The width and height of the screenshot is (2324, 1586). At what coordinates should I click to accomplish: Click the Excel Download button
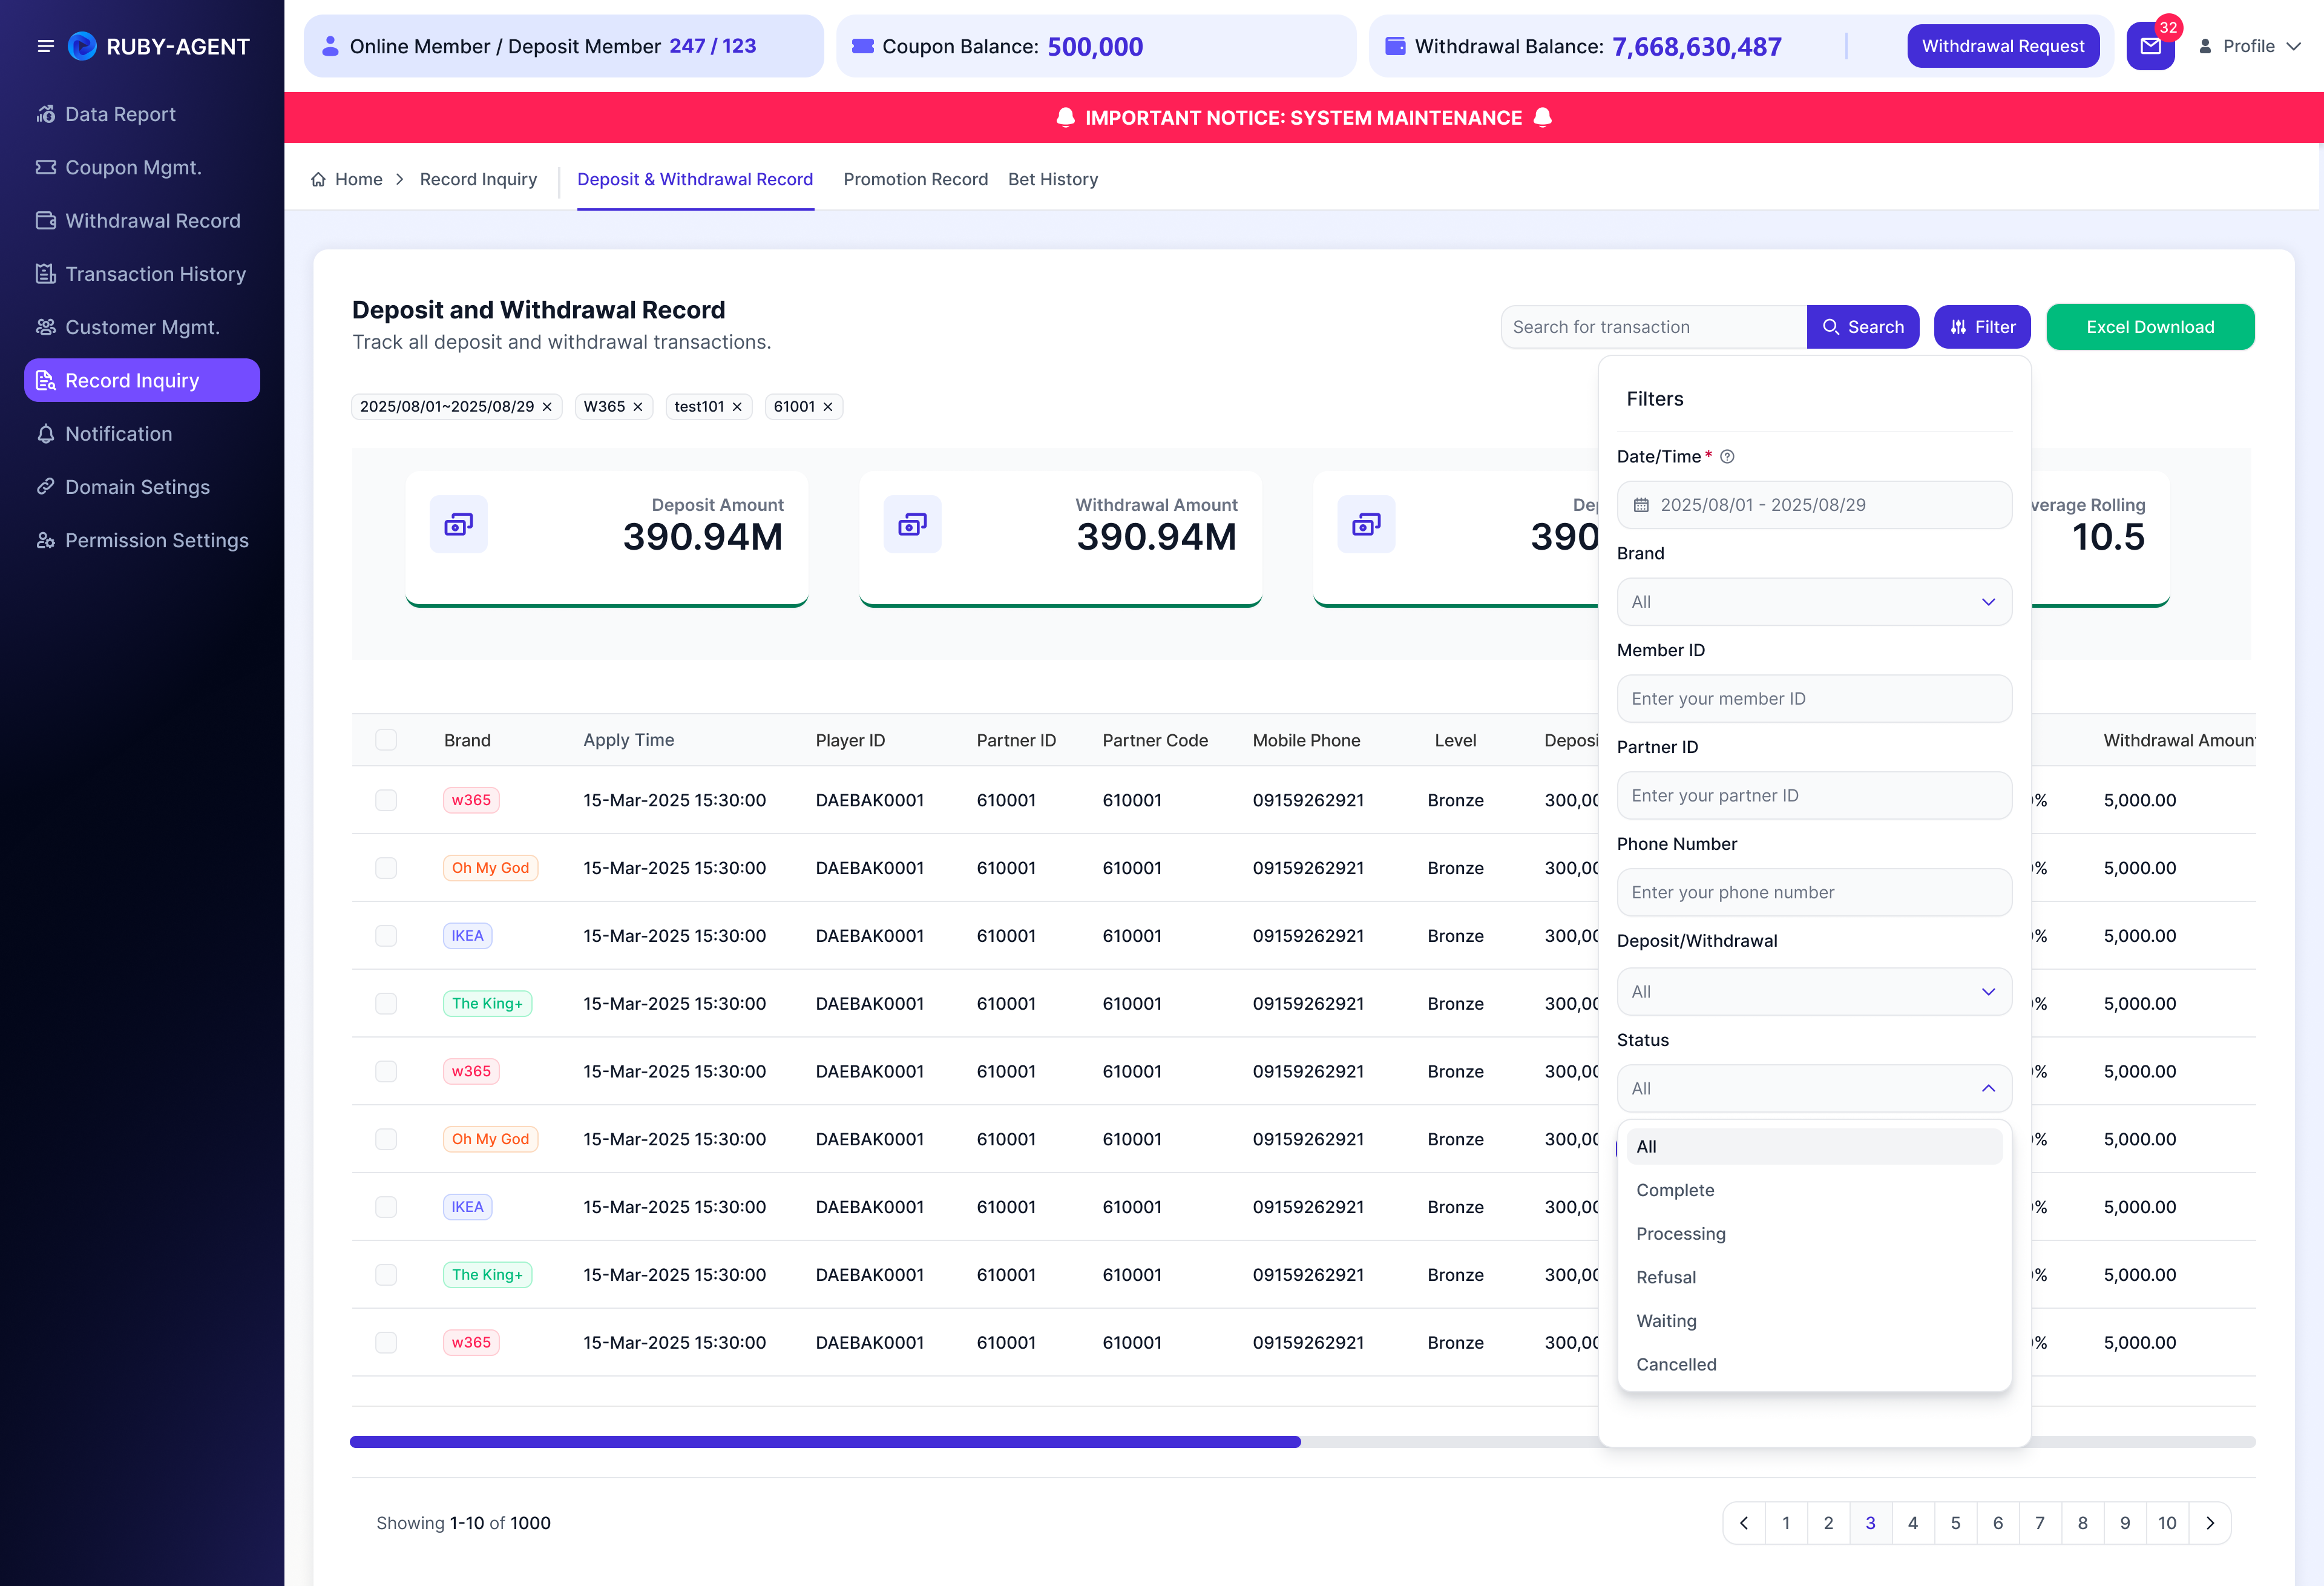[x=2150, y=327]
